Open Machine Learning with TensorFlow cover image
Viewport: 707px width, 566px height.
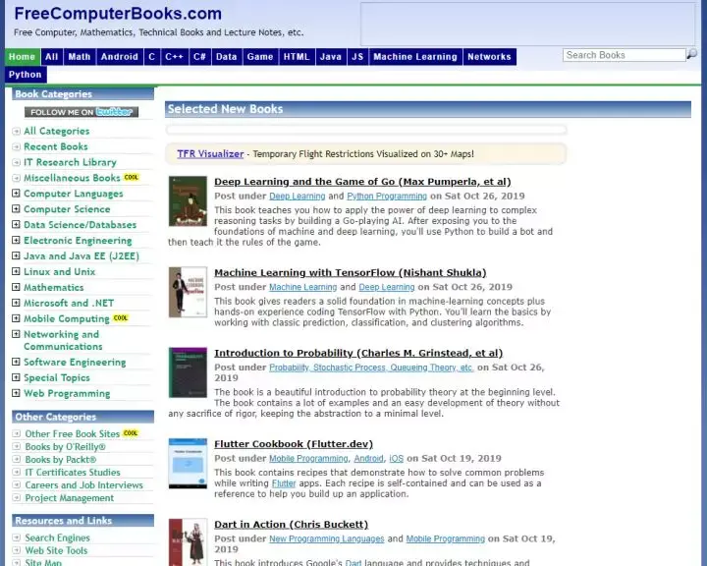point(188,292)
